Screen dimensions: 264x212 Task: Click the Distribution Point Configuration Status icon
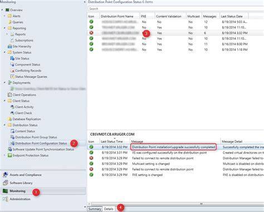click(12, 143)
